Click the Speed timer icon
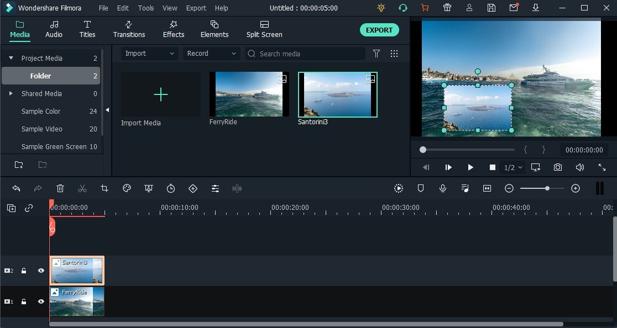 (171, 188)
